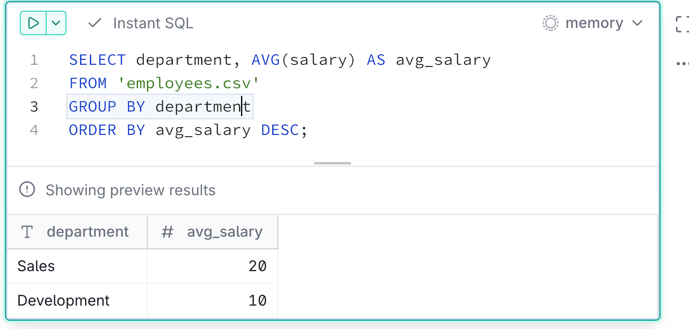
Task: Select the avg_salary column header
Action: pos(213,232)
